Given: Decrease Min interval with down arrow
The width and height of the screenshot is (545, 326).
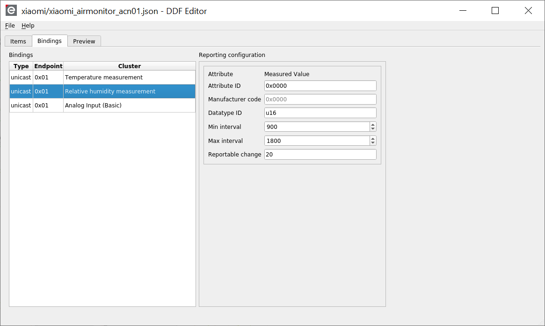Looking at the screenshot, I should pos(373,129).
